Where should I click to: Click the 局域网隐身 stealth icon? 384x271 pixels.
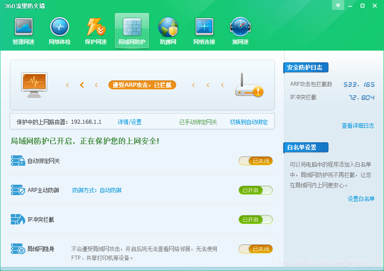18,249
